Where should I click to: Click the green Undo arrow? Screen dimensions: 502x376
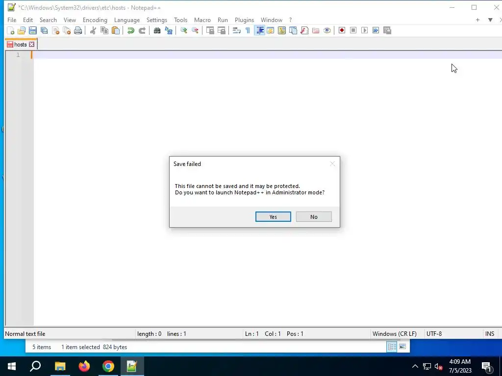click(130, 30)
